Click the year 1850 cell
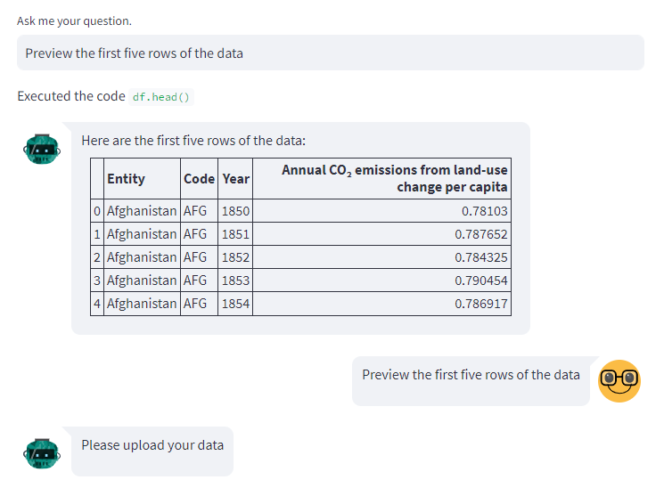The width and height of the screenshot is (664, 488). (236, 211)
